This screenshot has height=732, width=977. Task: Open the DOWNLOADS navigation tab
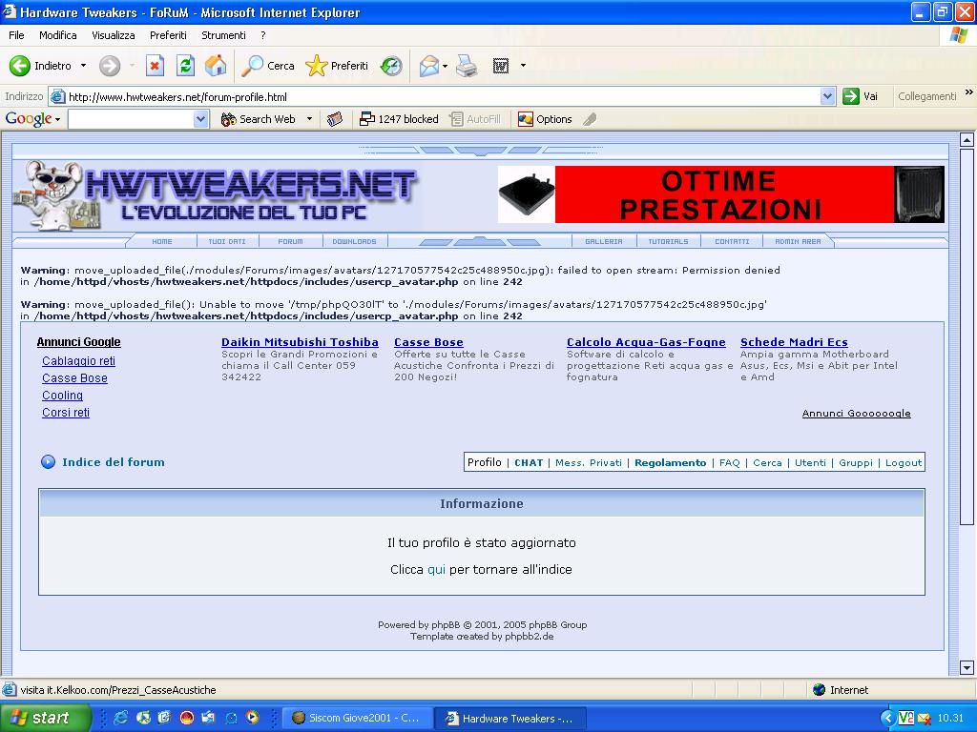355,241
